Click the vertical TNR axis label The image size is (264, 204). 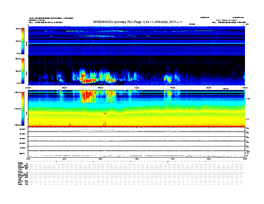pyautogui.click(x=26, y=114)
